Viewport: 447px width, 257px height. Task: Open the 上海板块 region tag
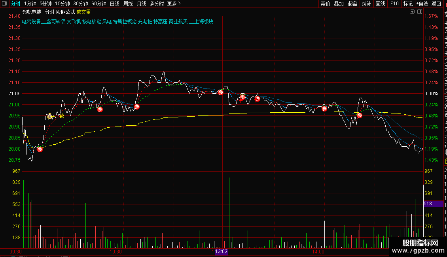pos(204,21)
